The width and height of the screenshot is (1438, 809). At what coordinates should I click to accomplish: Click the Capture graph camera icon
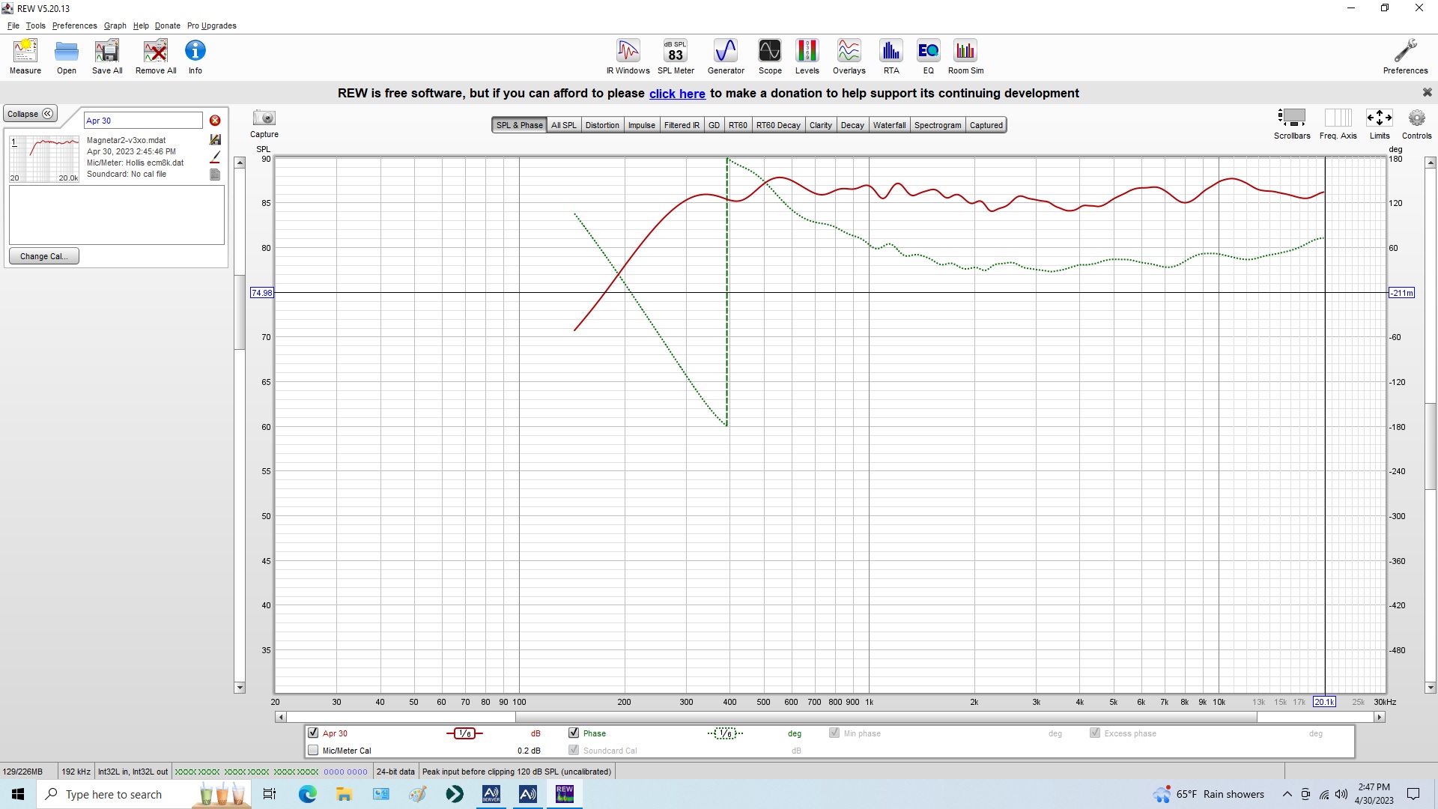click(264, 119)
